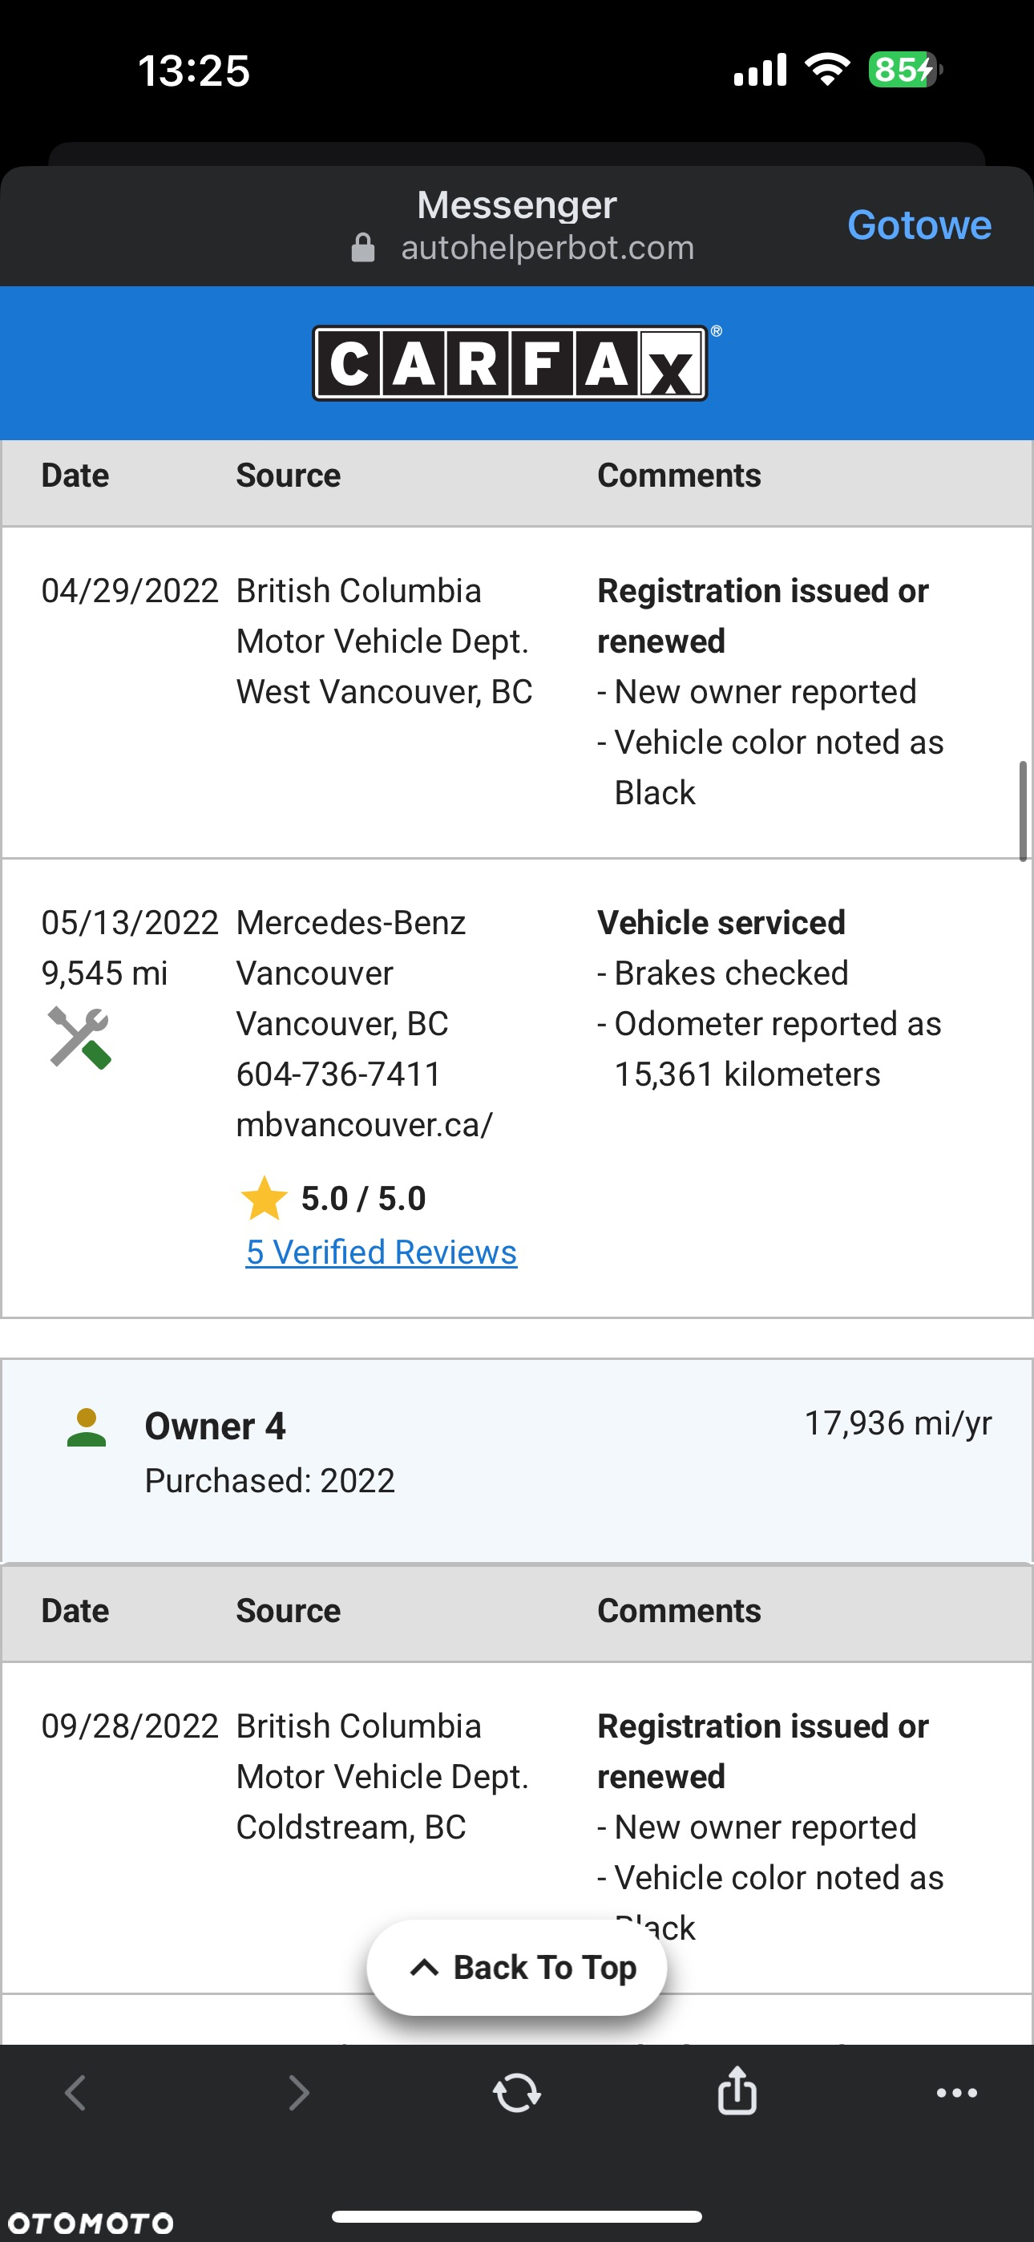This screenshot has height=2242, width=1034.
Task: Click the page scrollbar thumb
Action: point(1023,811)
